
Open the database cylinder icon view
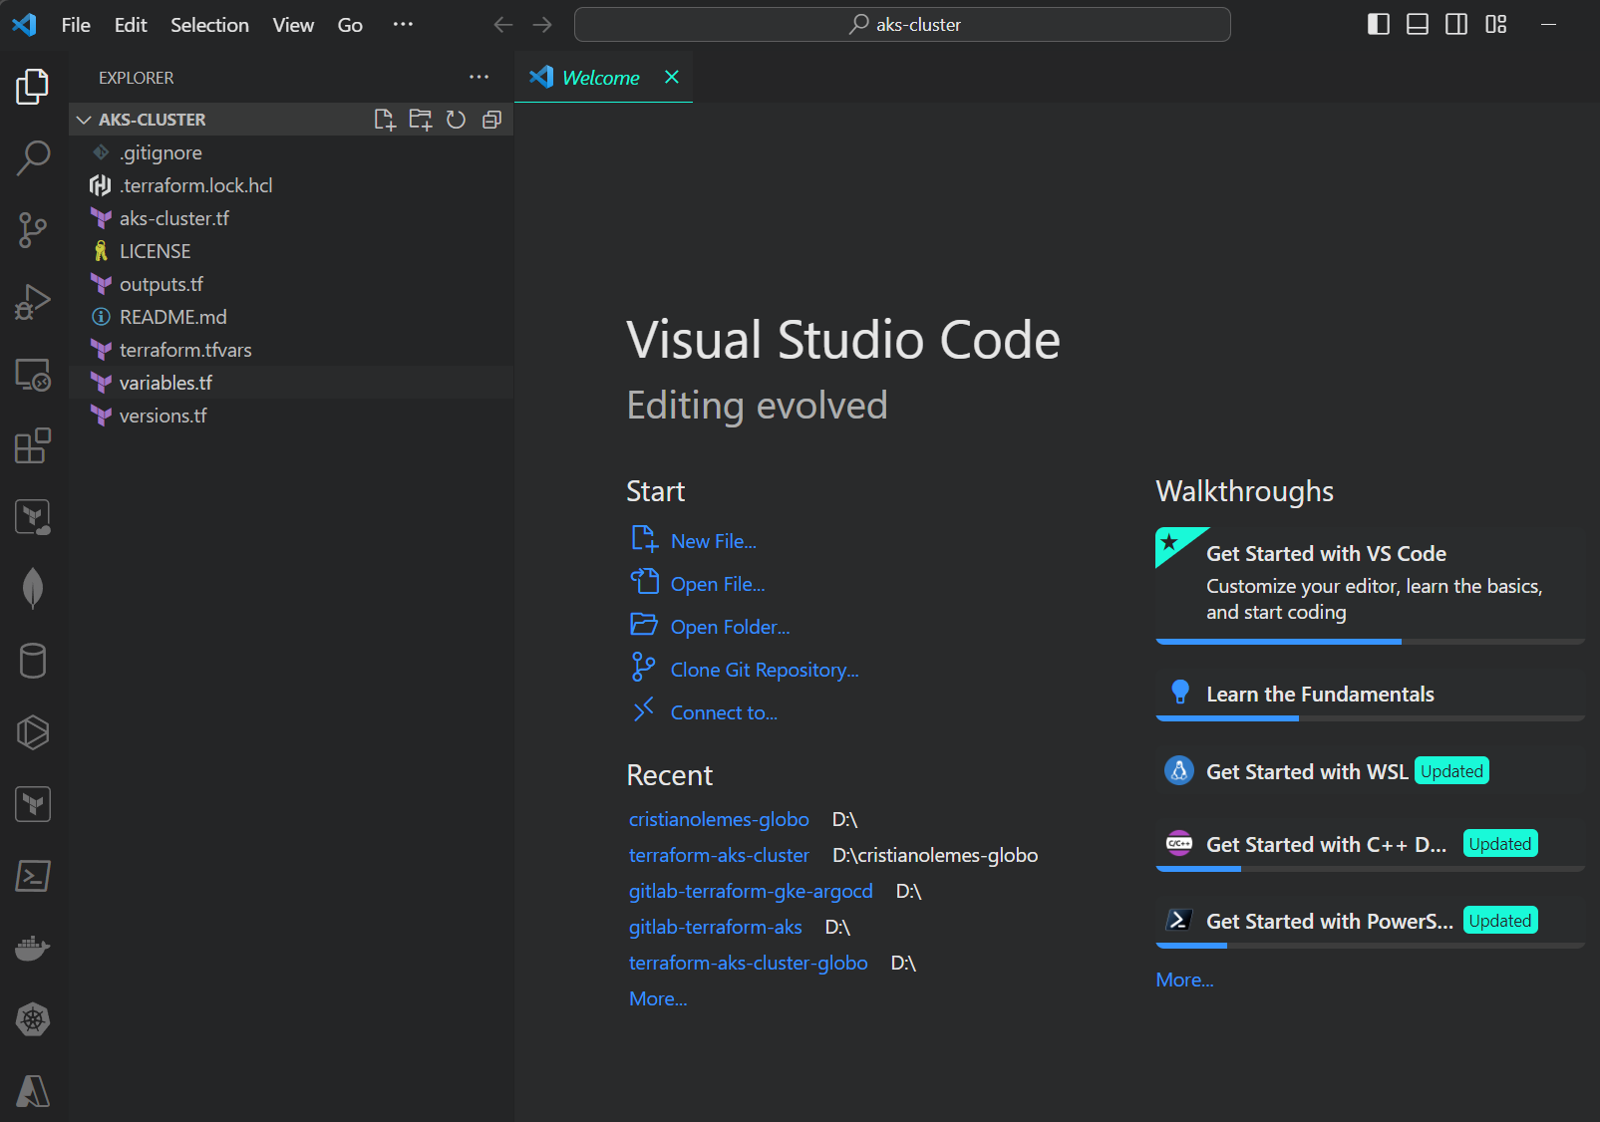33,661
